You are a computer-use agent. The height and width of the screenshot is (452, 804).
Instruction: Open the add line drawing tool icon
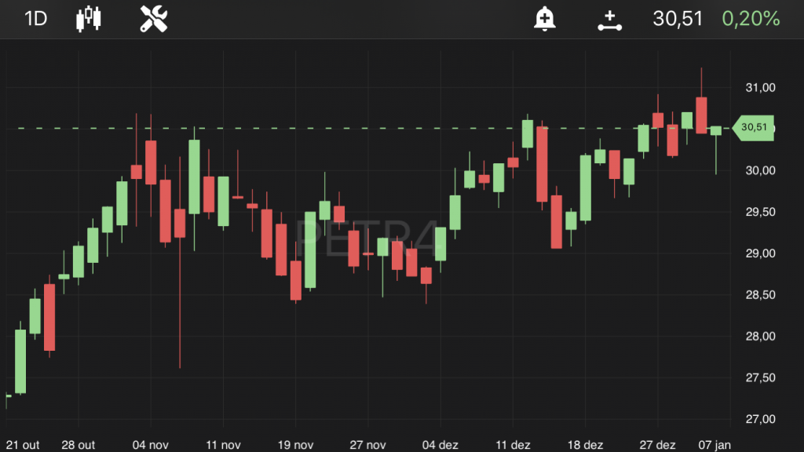pos(609,20)
